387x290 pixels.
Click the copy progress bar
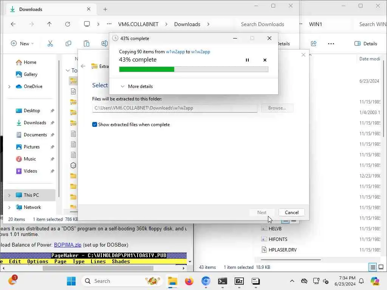click(x=193, y=69)
